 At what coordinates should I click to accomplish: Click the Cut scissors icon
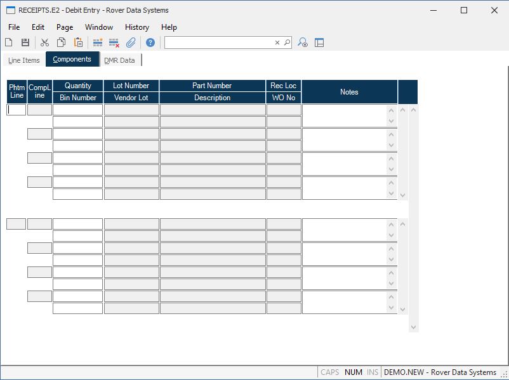click(x=44, y=43)
